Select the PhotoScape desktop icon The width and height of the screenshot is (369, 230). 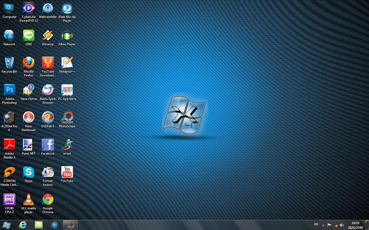click(x=67, y=120)
